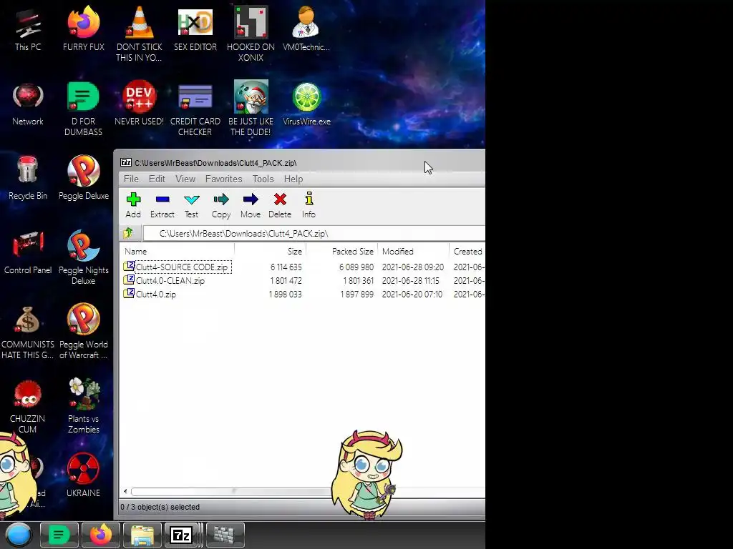The width and height of the screenshot is (733, 549).
Task: Open the Tools menu
Action: [x=263, y=179]
